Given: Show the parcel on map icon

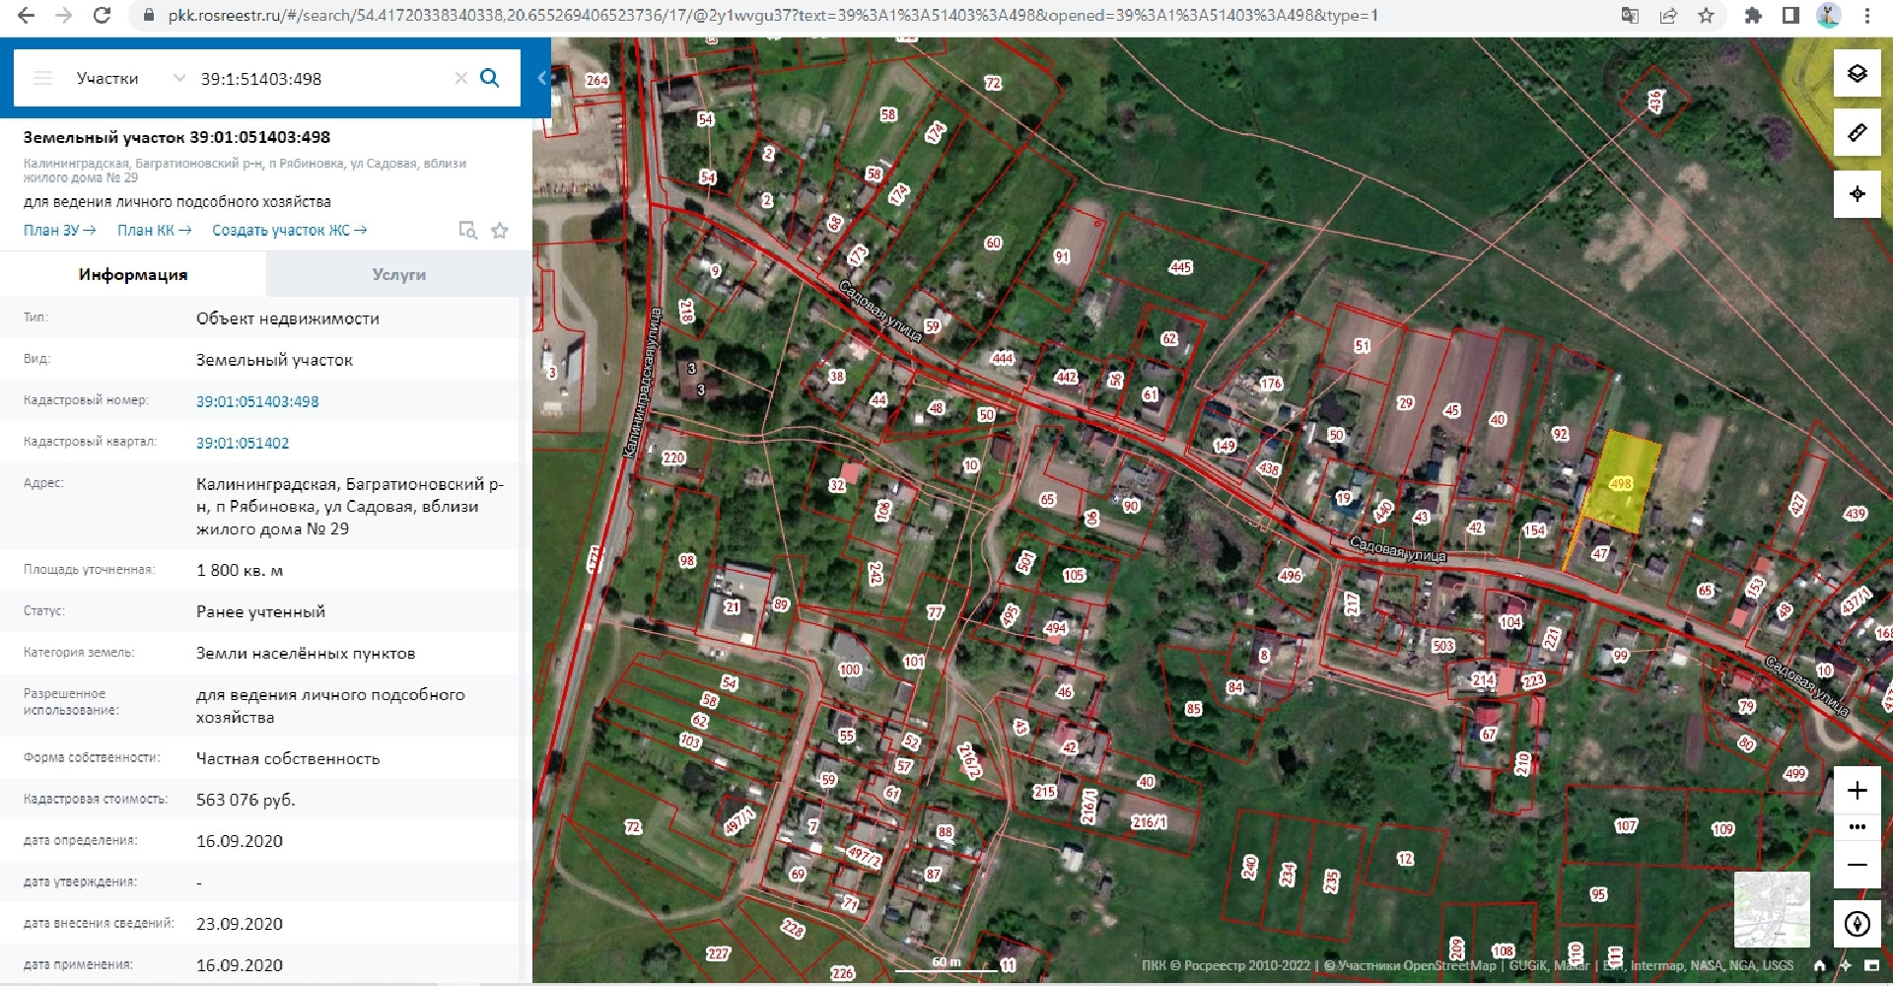Looking at the screenshot, I should point(468,230).
